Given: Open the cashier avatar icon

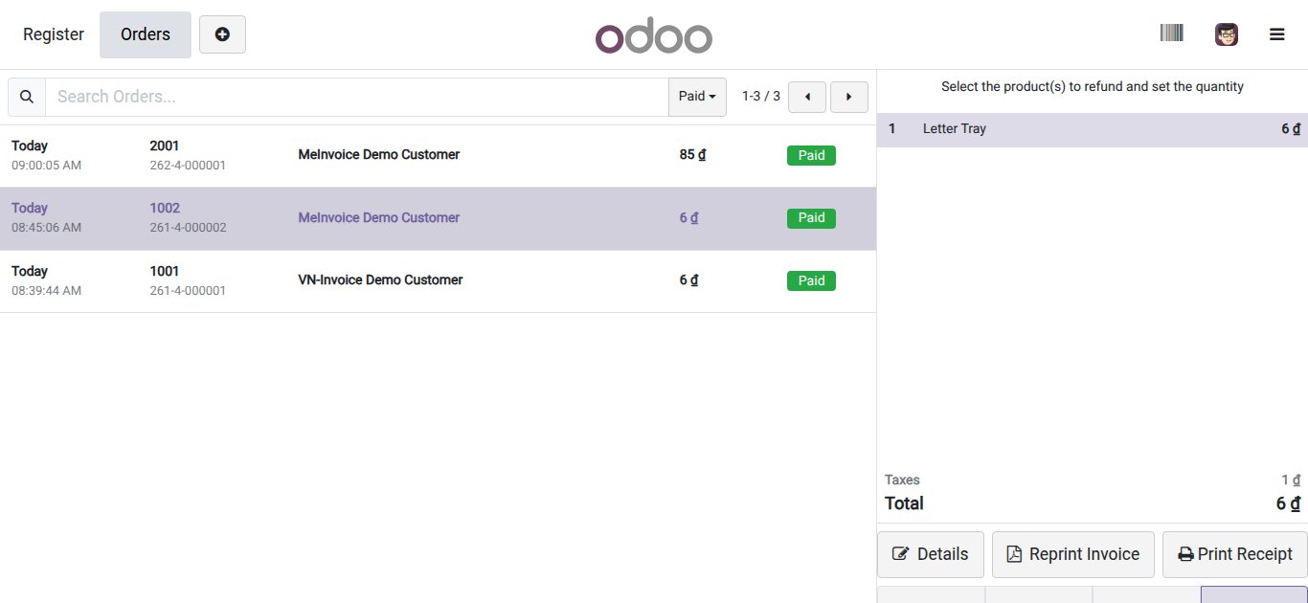Looking at the screenshot, I should pos(1227,34).
